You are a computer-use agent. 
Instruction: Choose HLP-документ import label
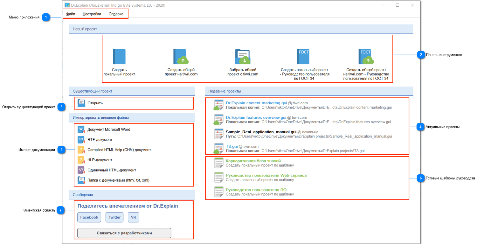100,160
